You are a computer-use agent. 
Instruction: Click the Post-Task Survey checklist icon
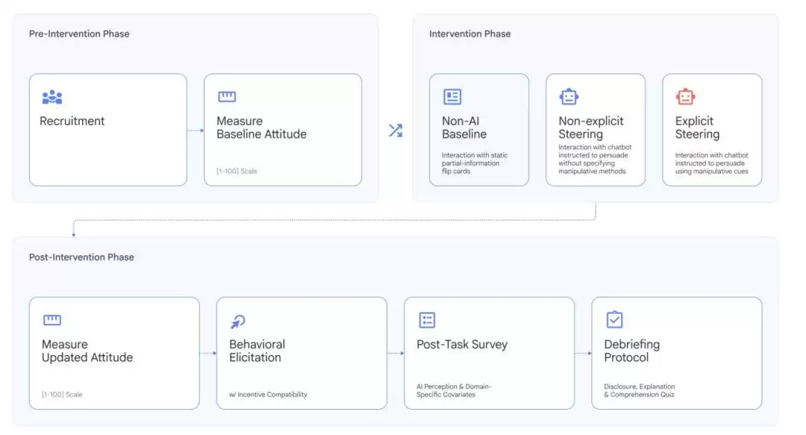point(427,320)
